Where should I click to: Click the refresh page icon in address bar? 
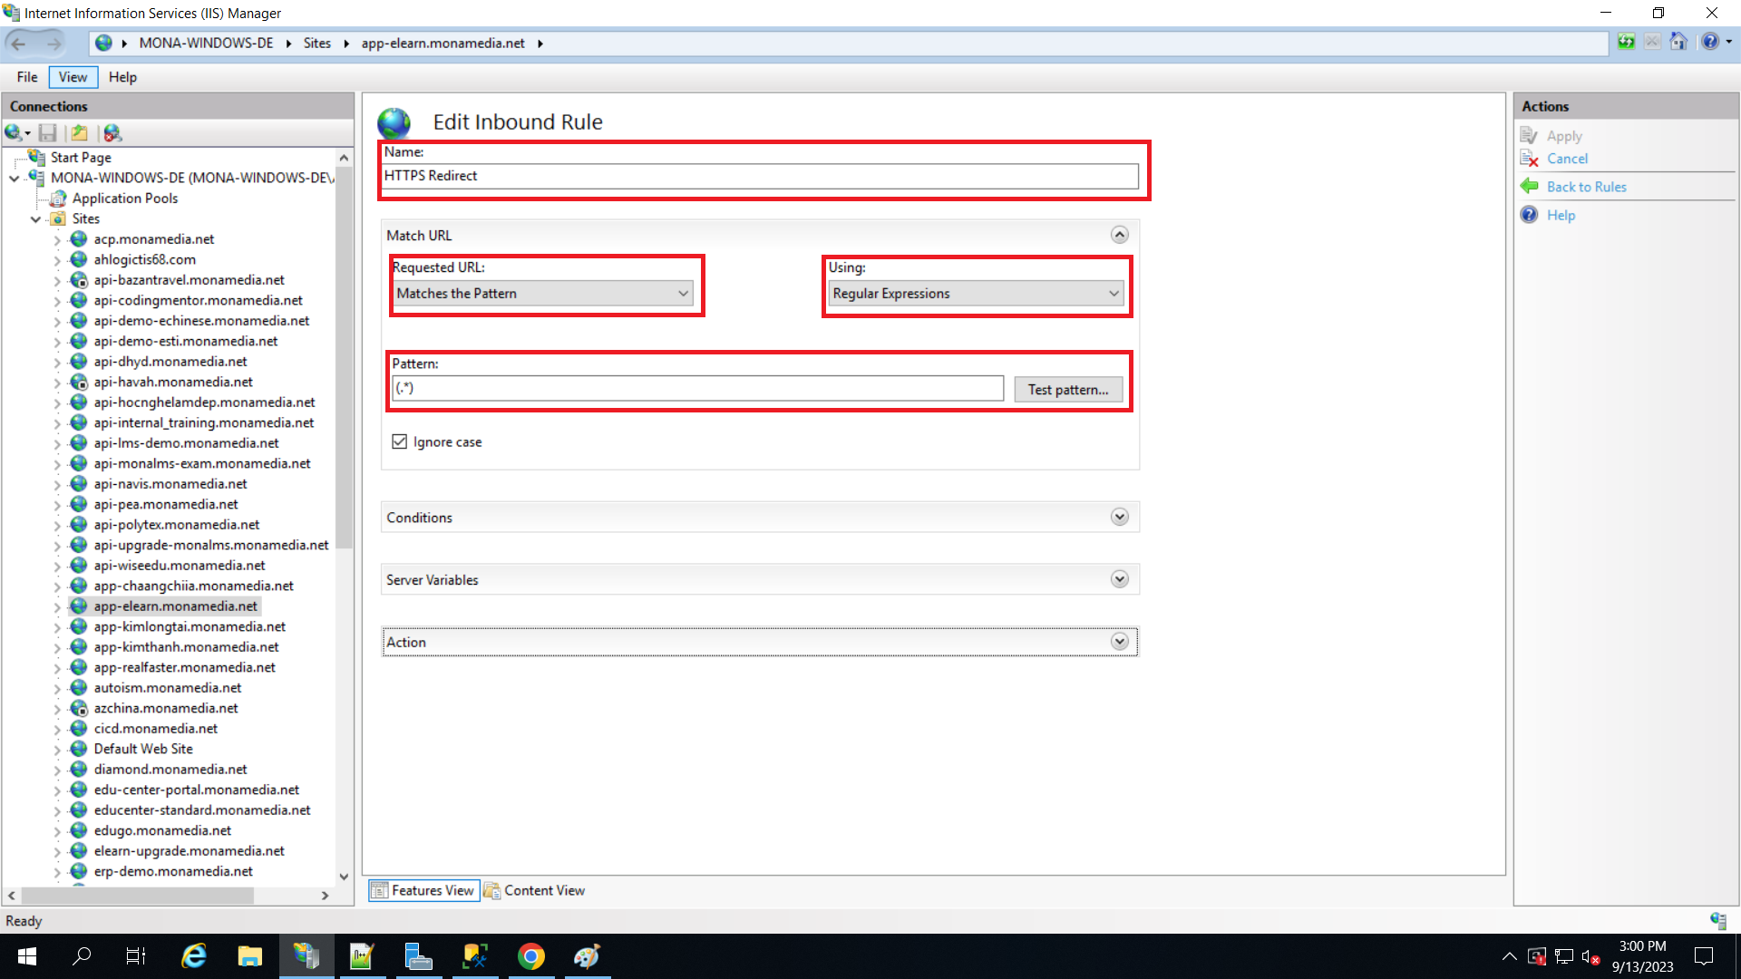click(1627, 42)
